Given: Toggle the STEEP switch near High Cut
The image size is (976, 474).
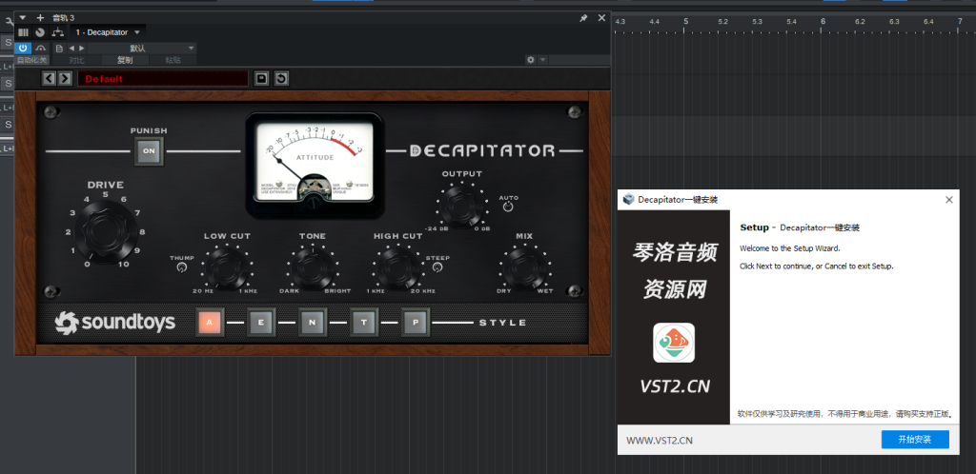Looking at the screenshot, I should [437, 268].
